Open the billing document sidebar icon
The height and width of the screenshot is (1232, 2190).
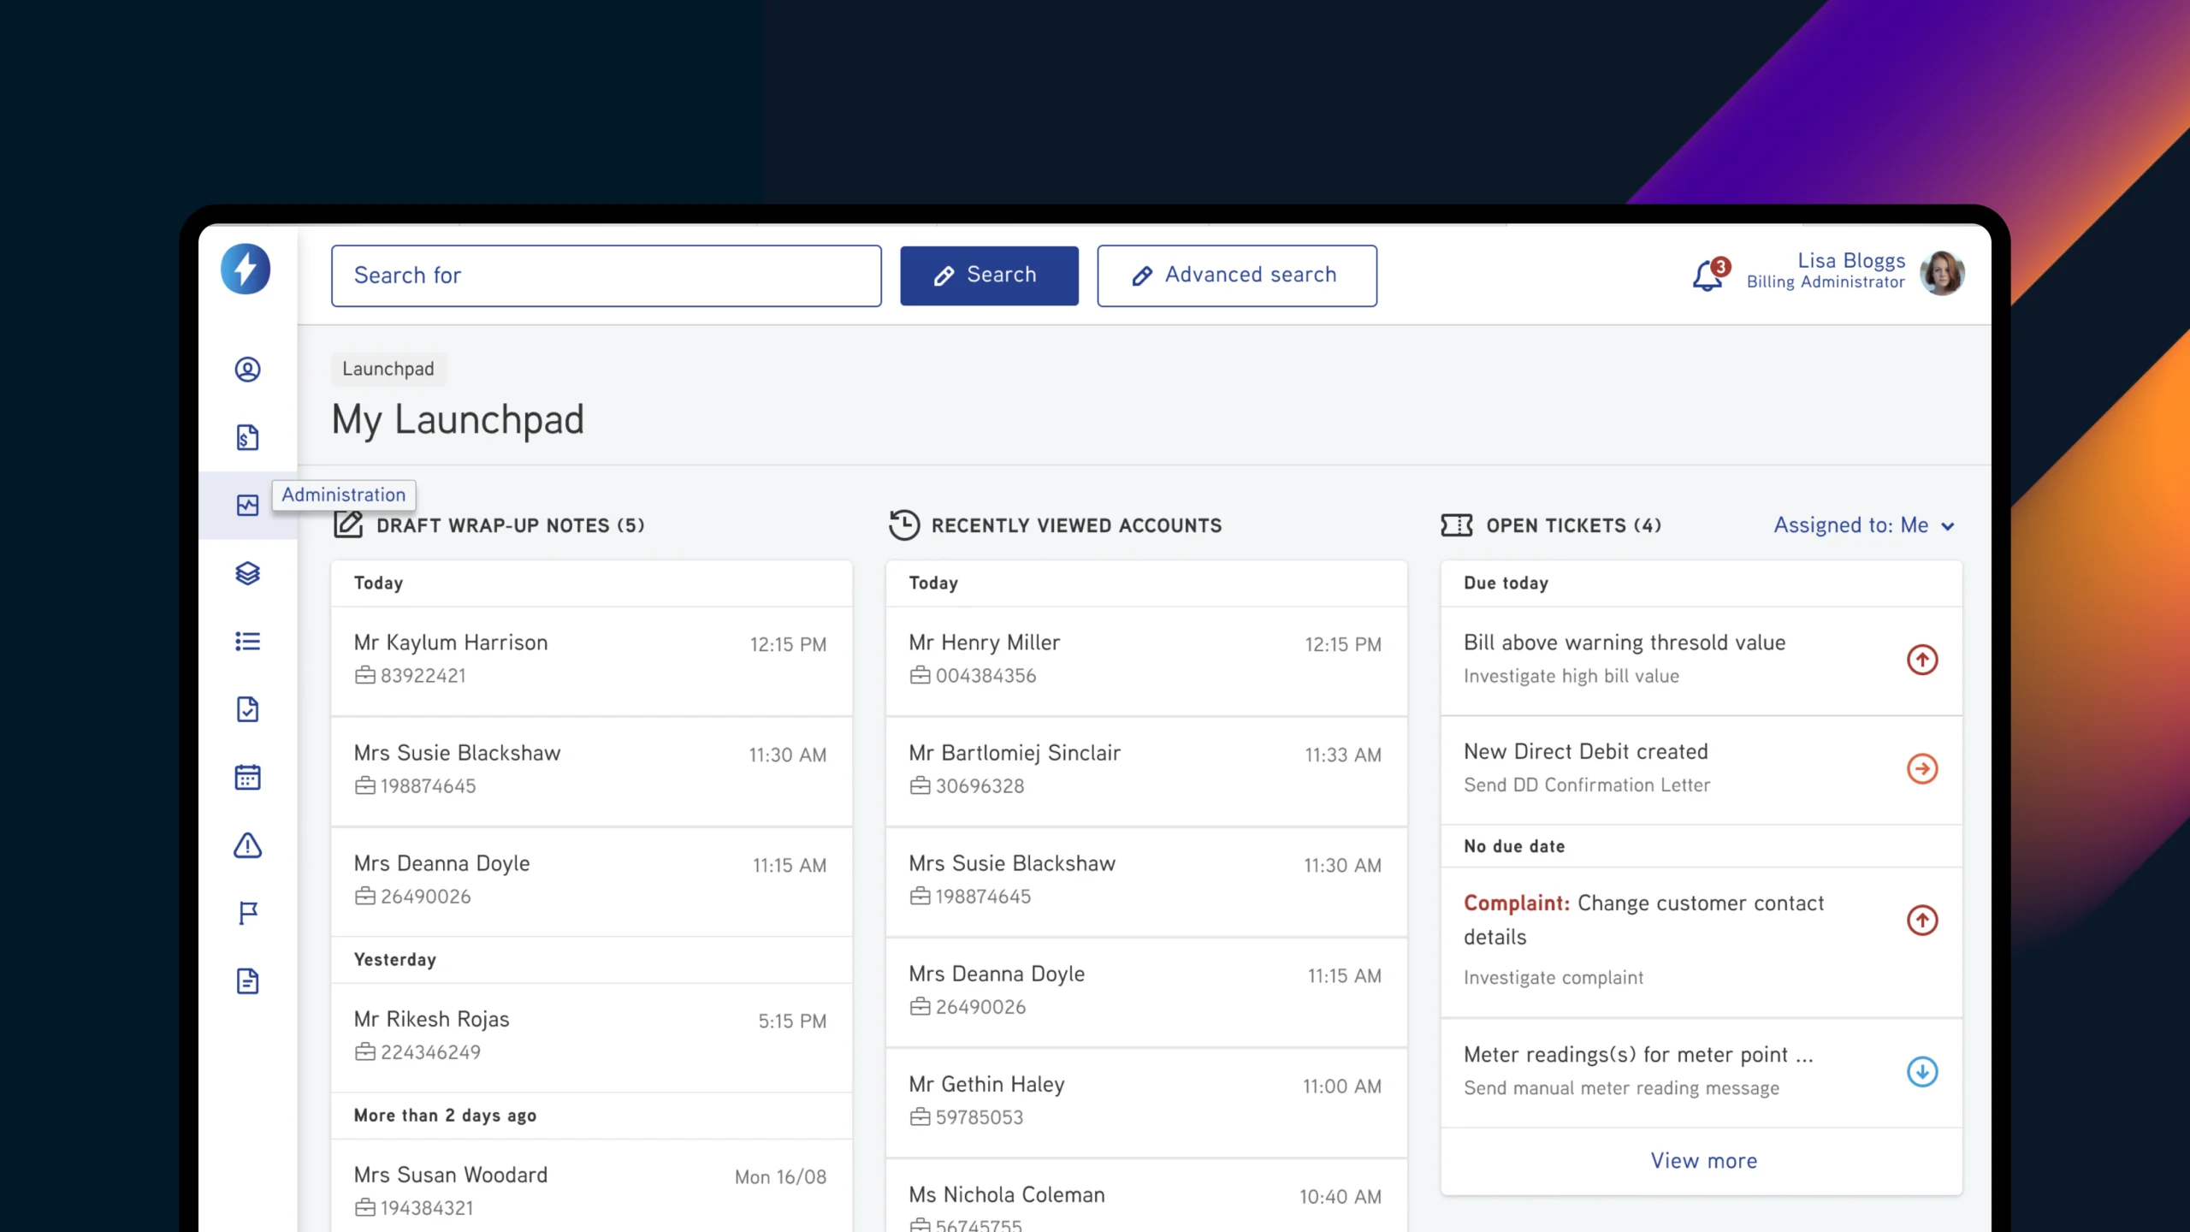tap(247, 437)
